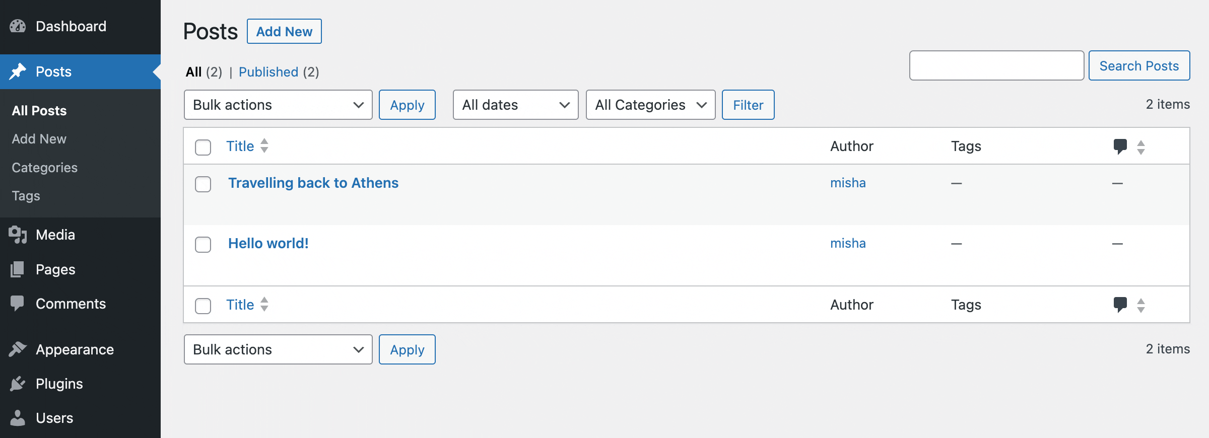This screenshot has width=1209, height=438.
Task: Click the search posts text field
Action: click(996, 65)
